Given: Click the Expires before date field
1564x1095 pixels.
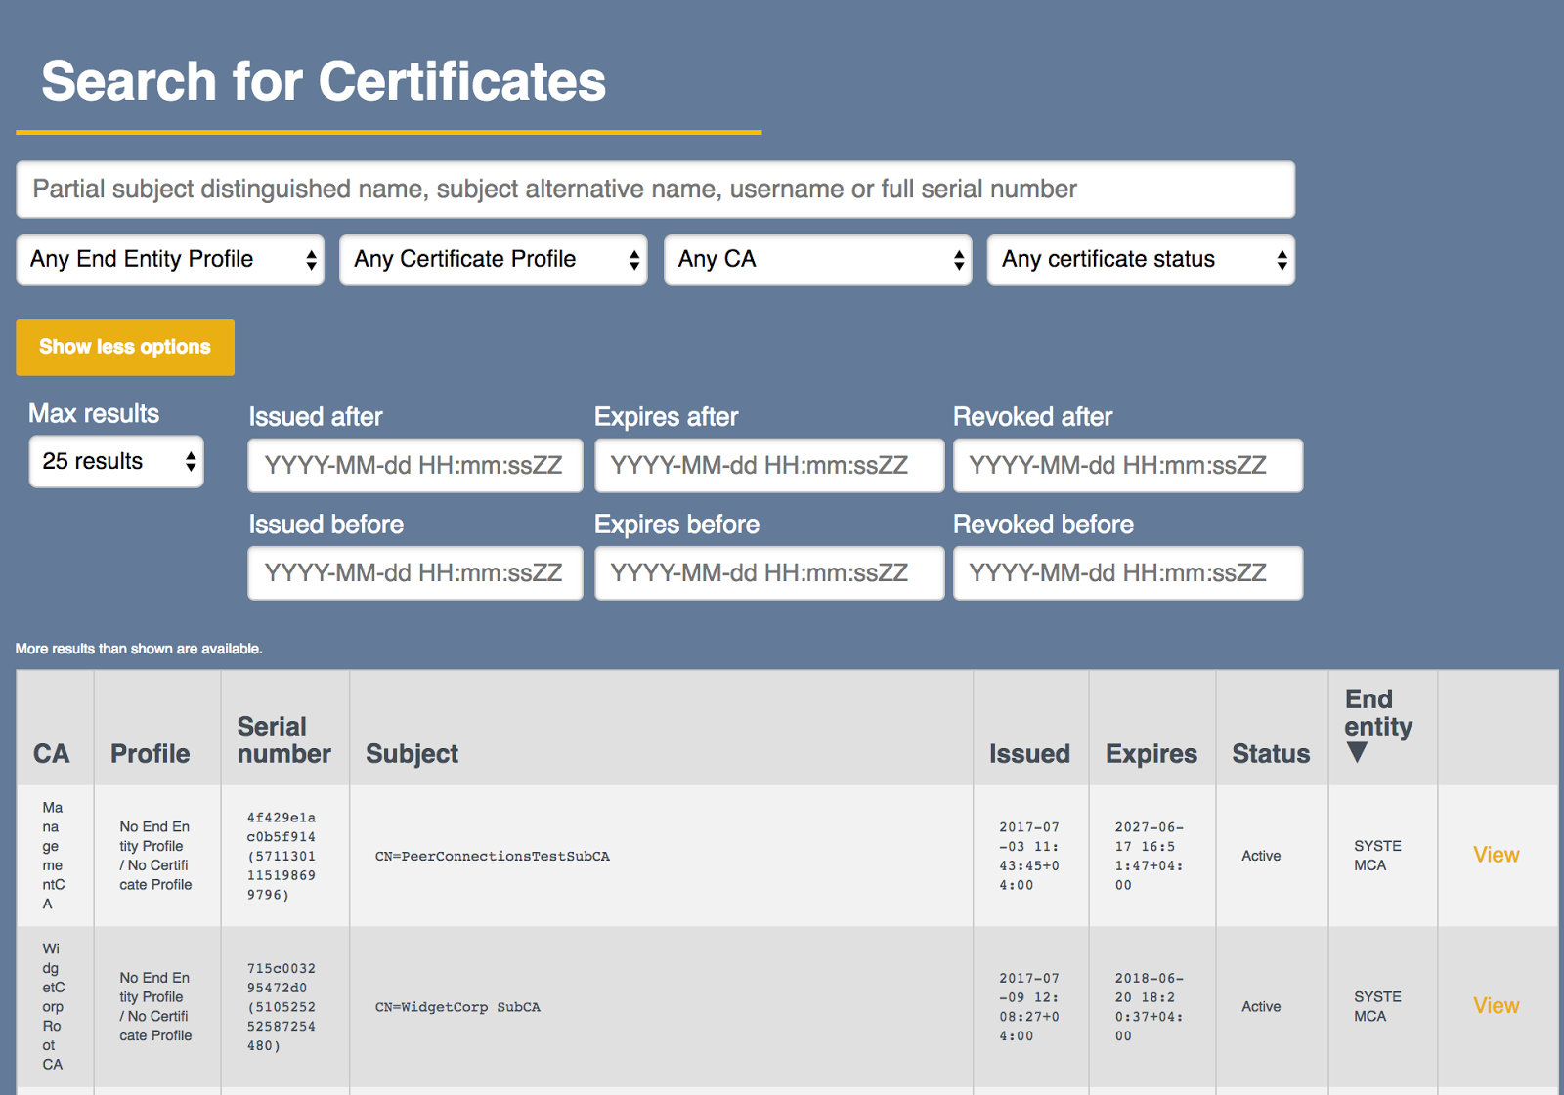Looking at the screenshot, I should (768, 572).
